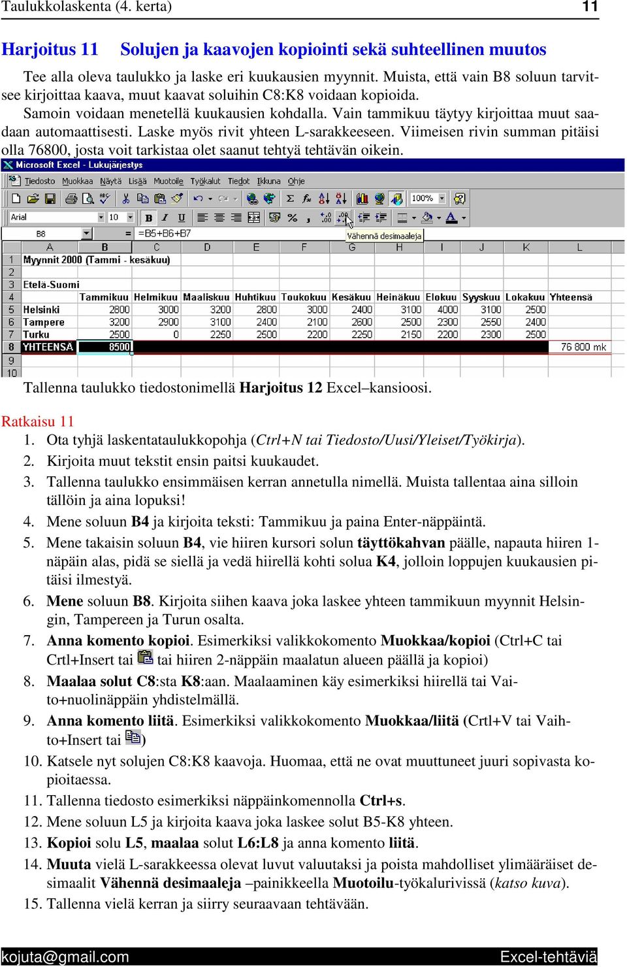Viewport: 627px width, 967px height.
Task: Click the Increase Decimal icon
Action: 326,218
